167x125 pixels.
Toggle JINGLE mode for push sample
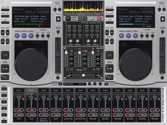pyautogui.click(x=56, y=115)
